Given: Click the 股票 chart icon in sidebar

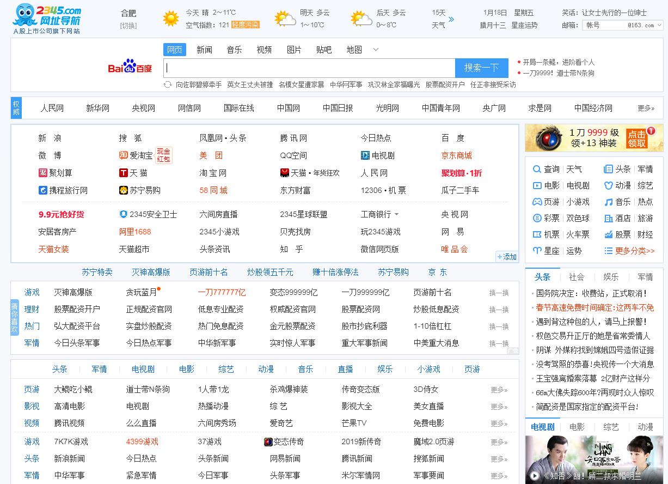Looking at the screenshot, I should (608, 234).
